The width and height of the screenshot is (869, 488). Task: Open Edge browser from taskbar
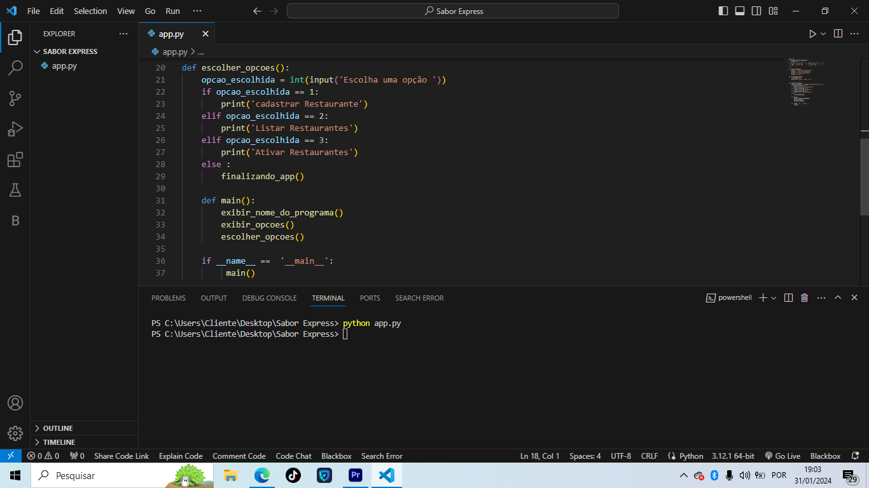[261, 475]
